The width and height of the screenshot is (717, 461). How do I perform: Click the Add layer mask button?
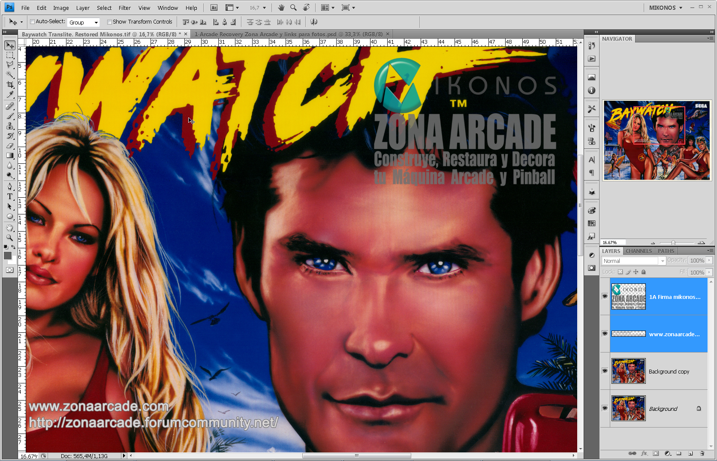coord(656,453)
